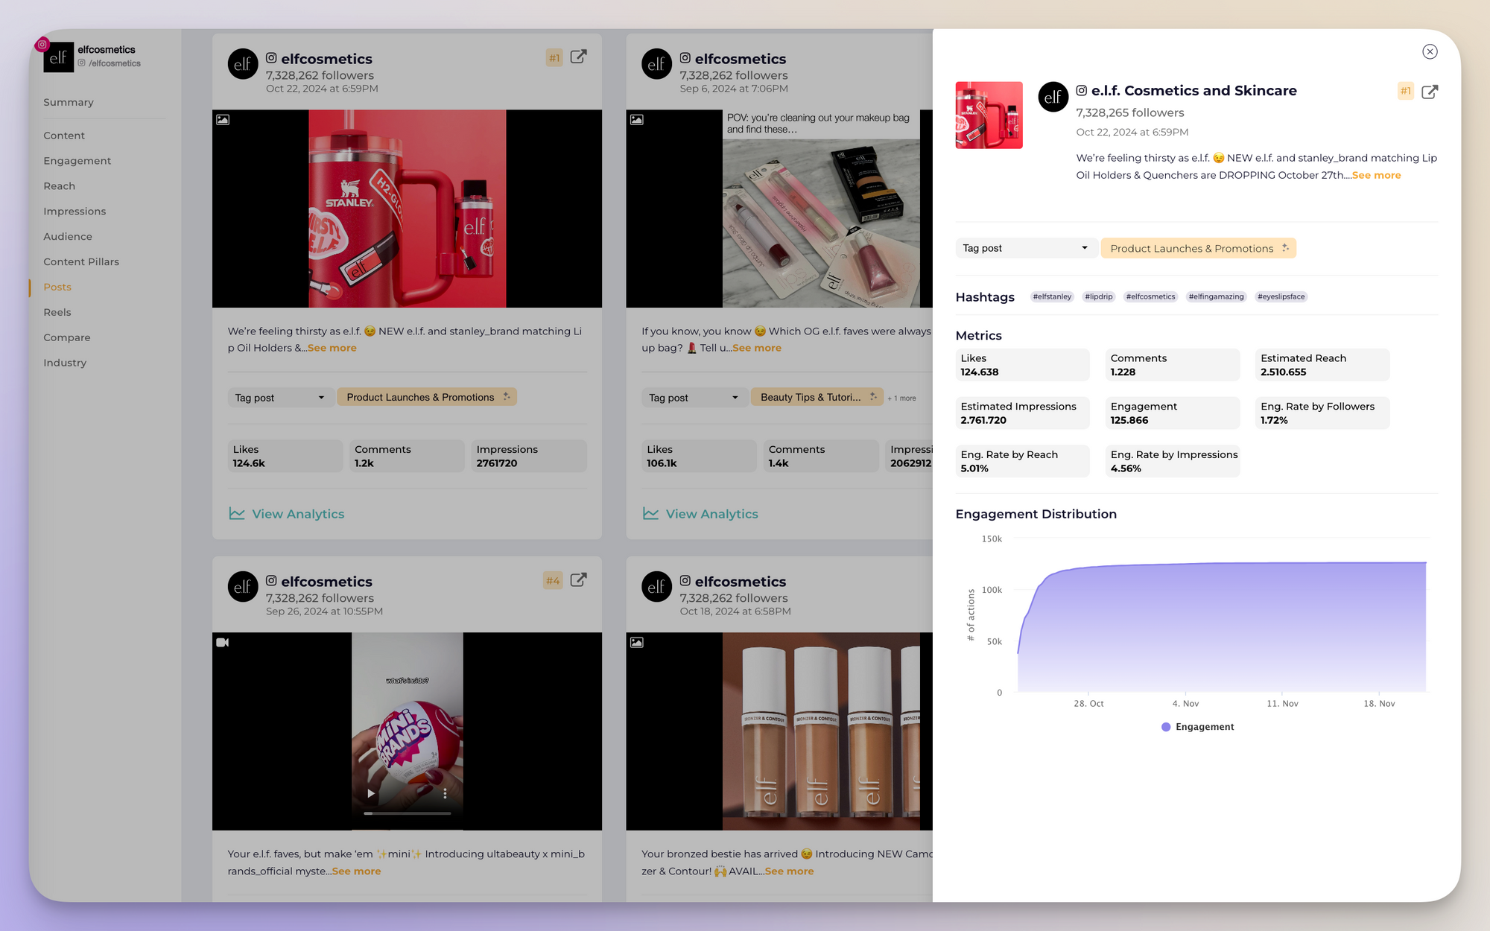This screenshot has height=931, width=1490.
Task: Enable the Beauty Tips & Tutorials tag filter
Action: (x=813, y=397)
